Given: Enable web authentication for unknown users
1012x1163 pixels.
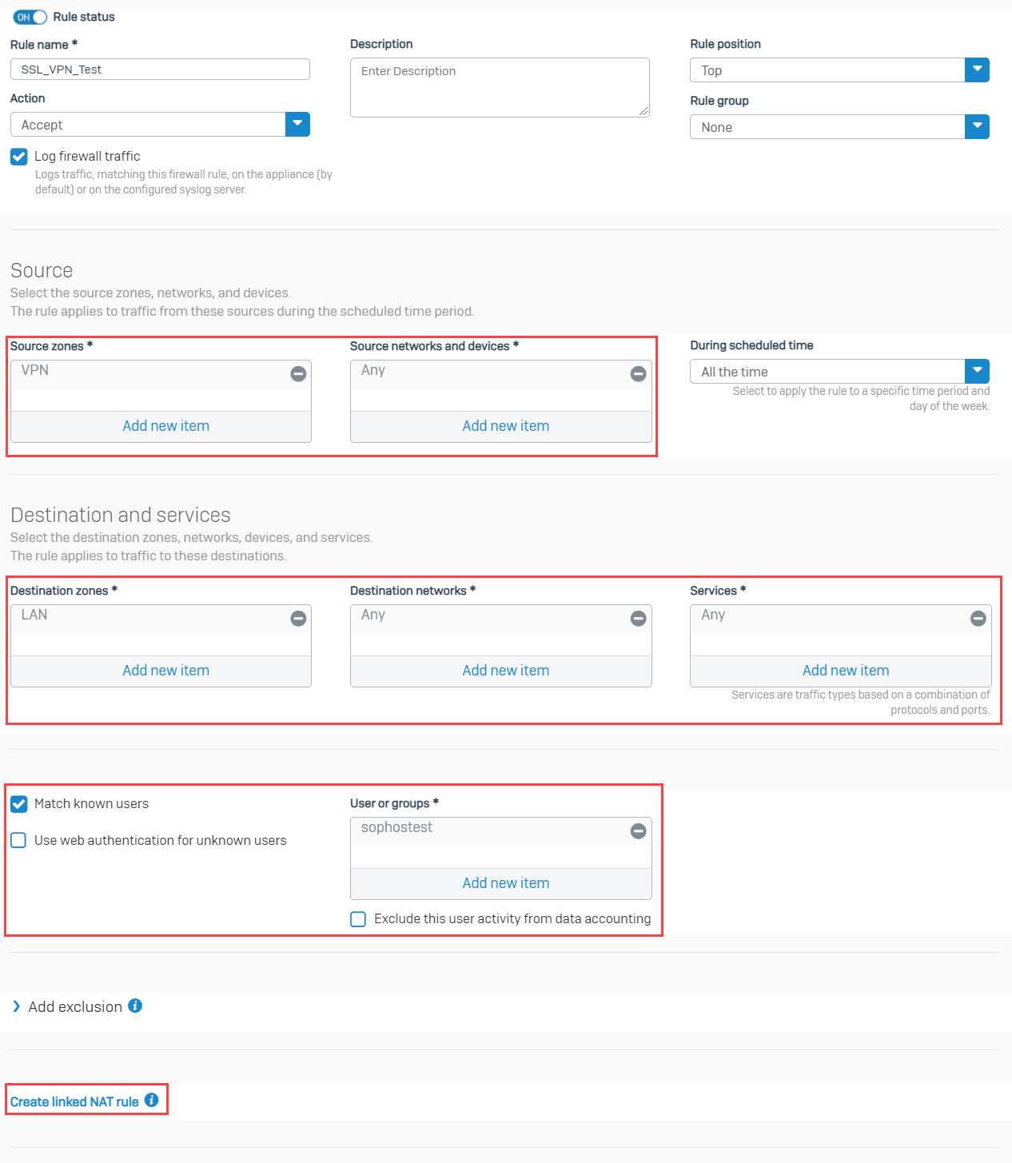Looking at the screenshot, I should (18, 840).
